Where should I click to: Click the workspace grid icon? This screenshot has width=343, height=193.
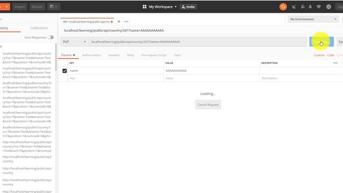point(144,7)
